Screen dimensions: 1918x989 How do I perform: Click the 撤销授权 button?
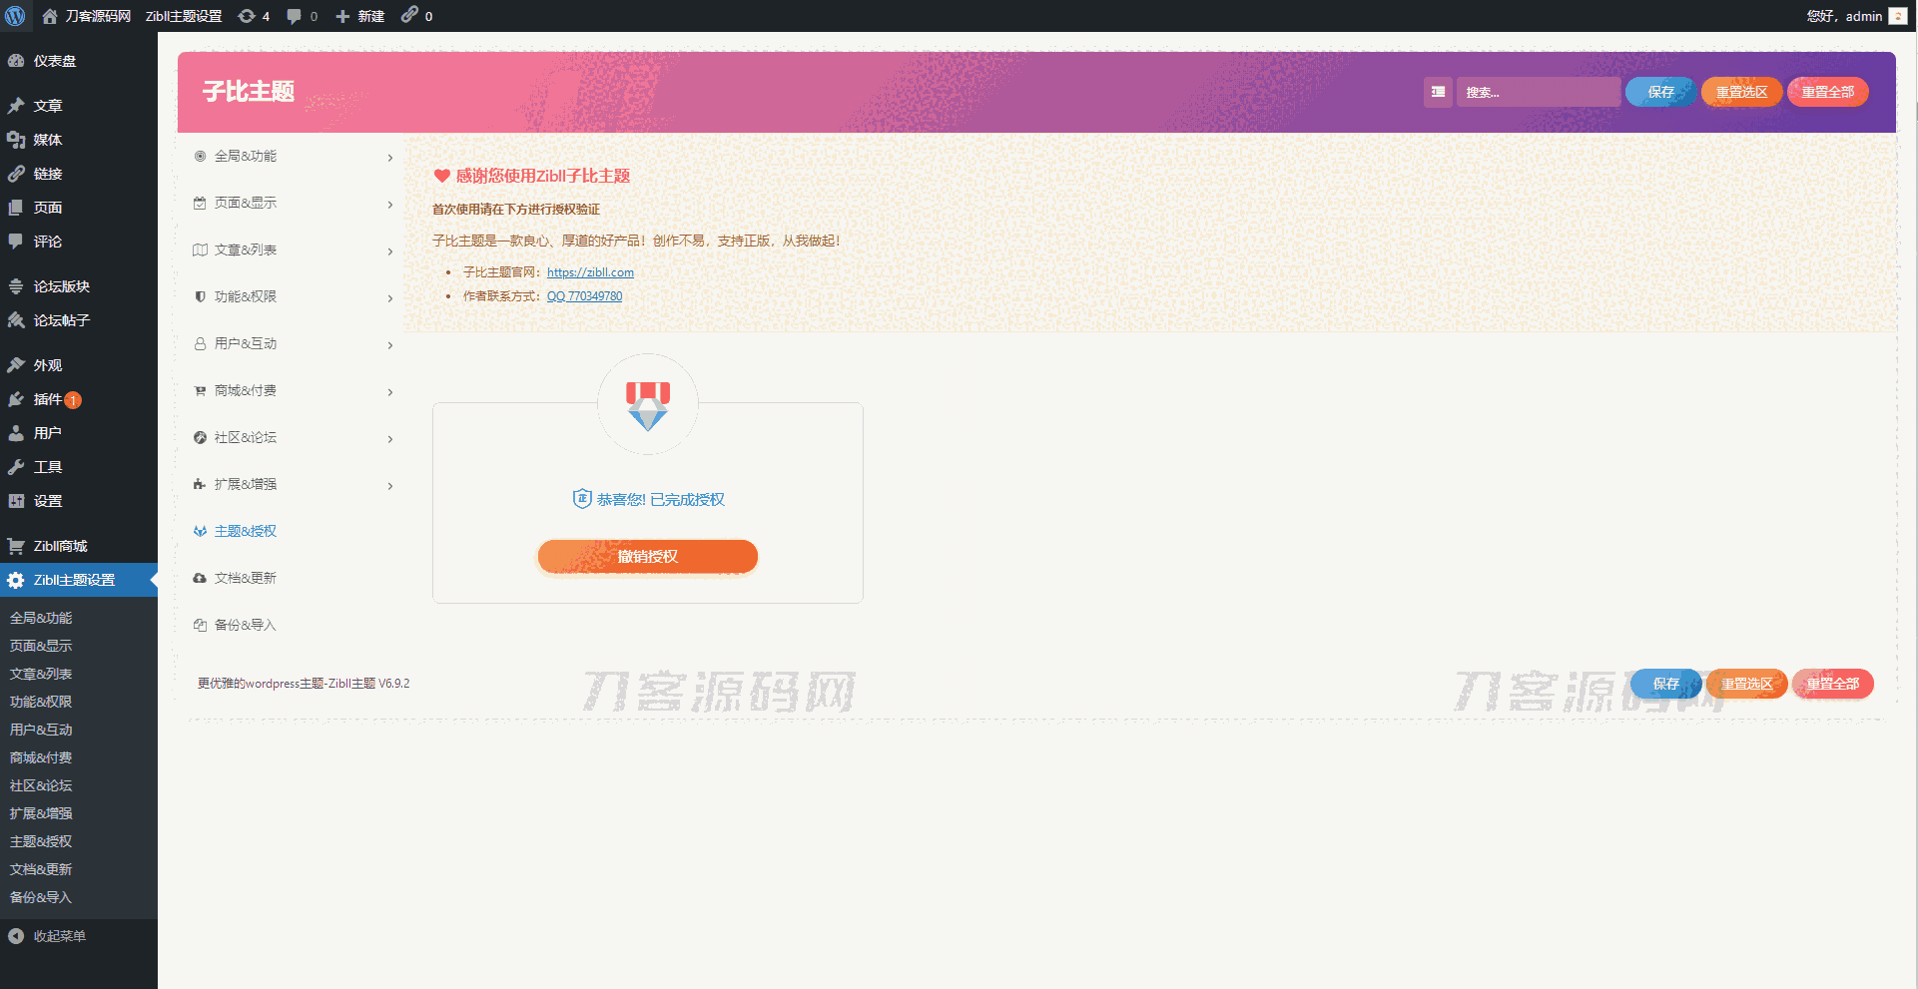click(x=648, y=557)
